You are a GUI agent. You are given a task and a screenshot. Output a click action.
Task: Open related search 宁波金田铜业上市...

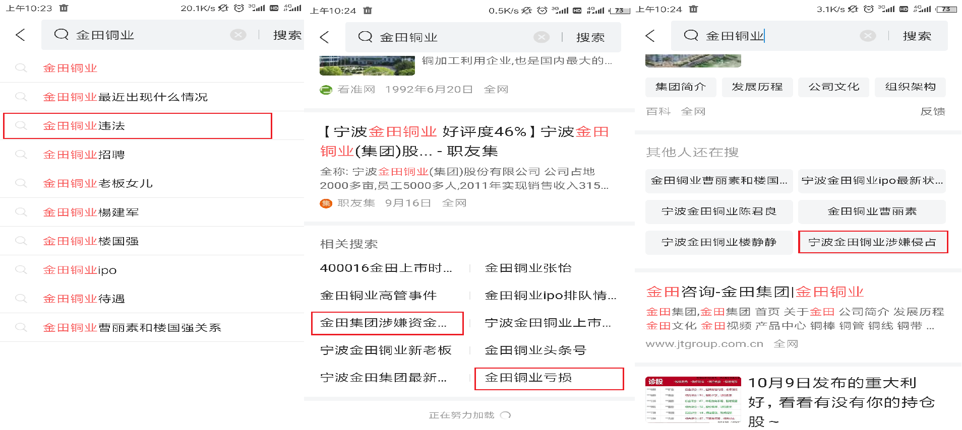(548, 323)
